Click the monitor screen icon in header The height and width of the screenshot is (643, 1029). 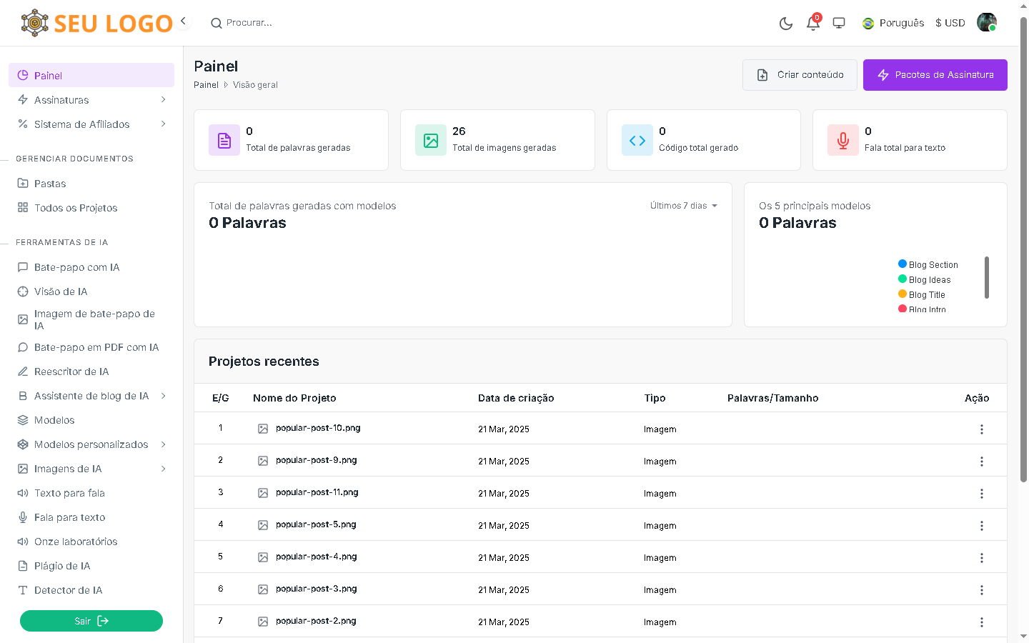coord(839,23)
